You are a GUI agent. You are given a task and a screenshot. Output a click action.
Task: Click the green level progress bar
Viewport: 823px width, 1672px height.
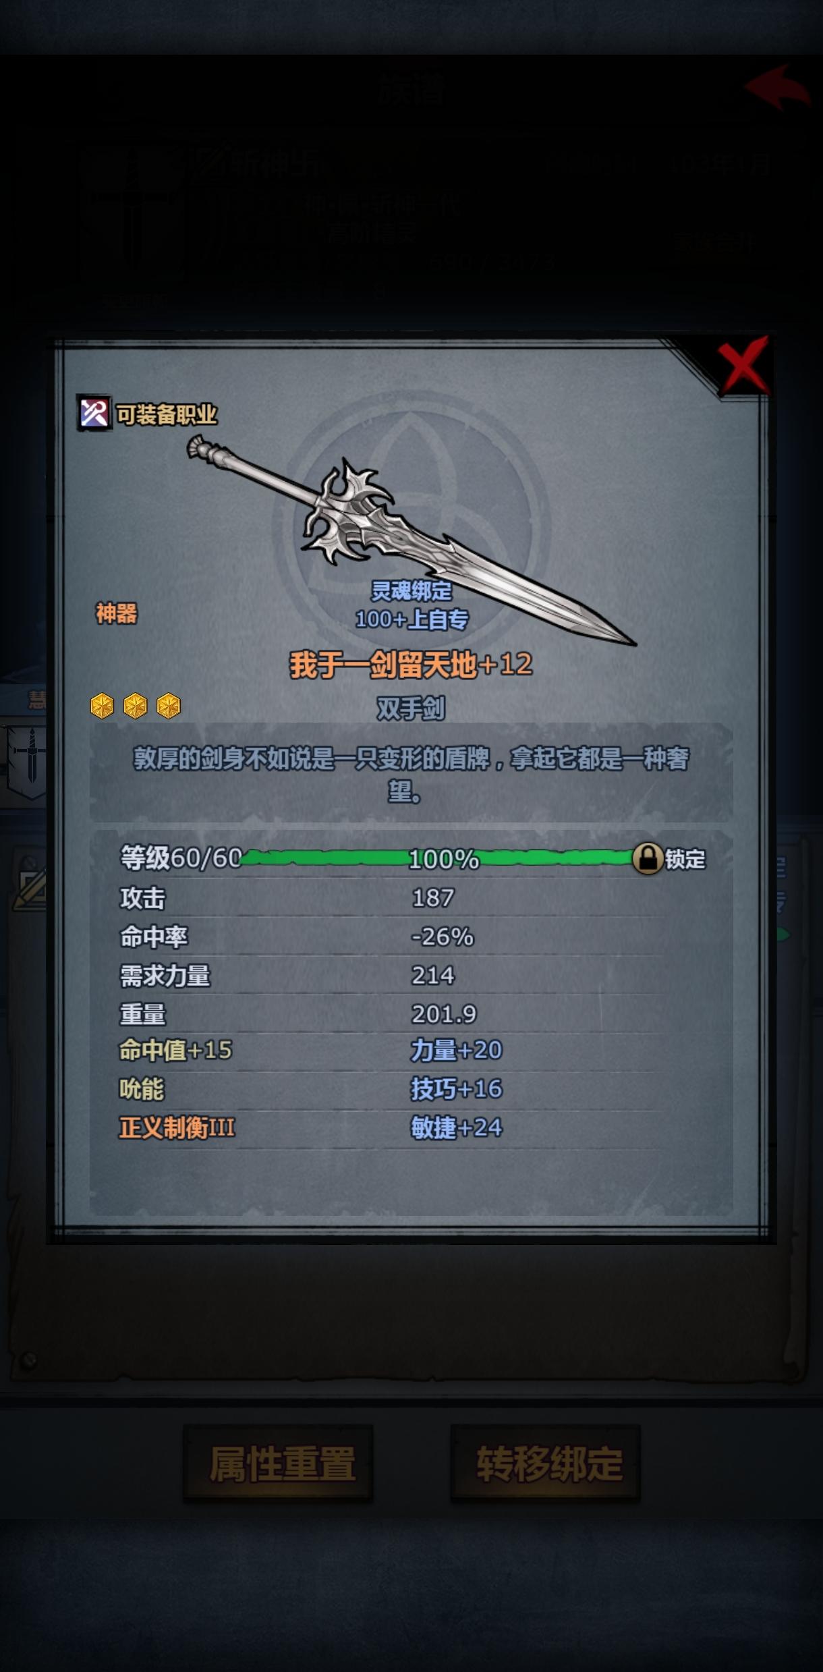tap(437, 858)
